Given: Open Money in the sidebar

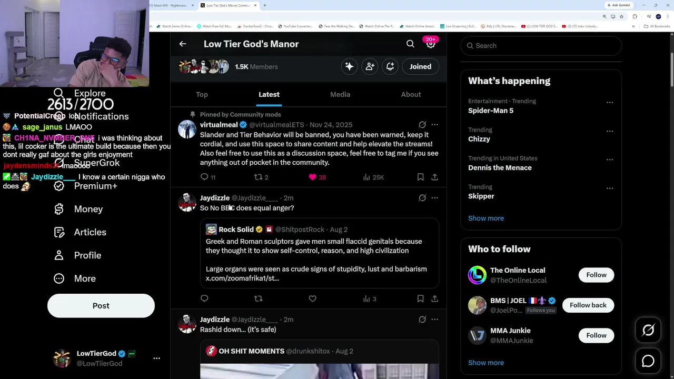Looking at the screenshot, I should click(x=78, y=209).
